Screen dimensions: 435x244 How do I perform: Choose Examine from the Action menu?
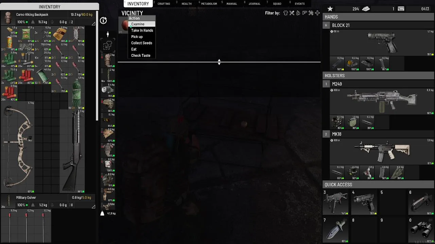click(142, 24)
